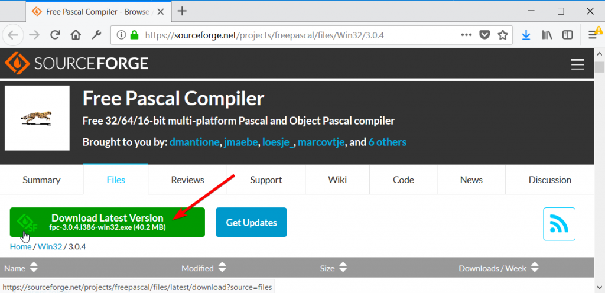Go to the Wiki tab
Screen dimensions: 605x293
(337, 180)
